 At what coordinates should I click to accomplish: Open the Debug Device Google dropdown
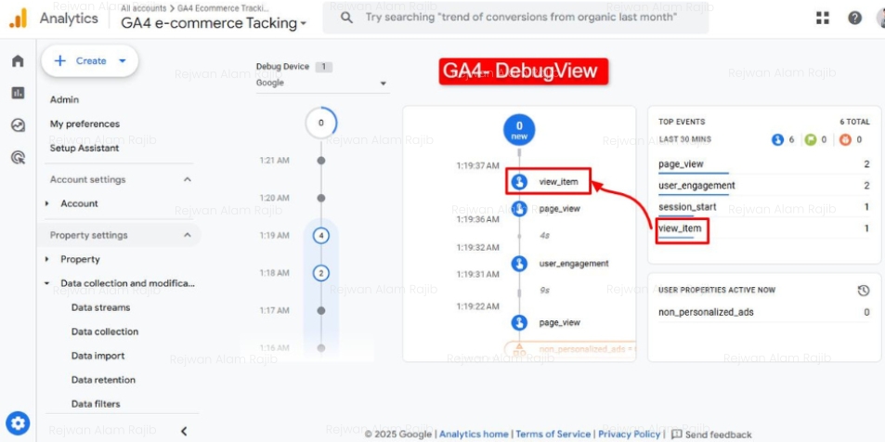(321, 84)
